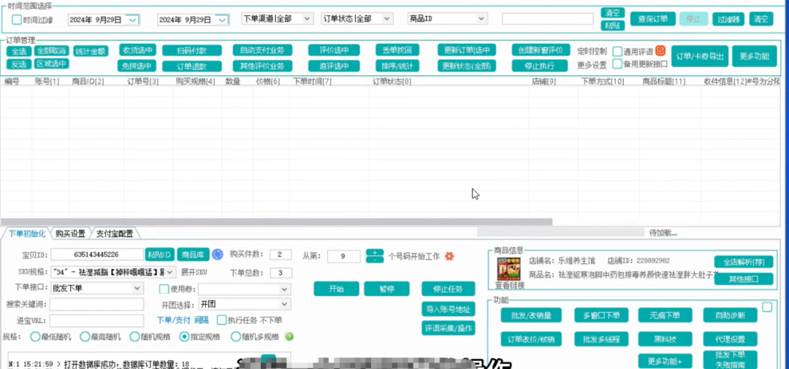
Task: Open the 商品库 button
Action: [x=193, y=255]
